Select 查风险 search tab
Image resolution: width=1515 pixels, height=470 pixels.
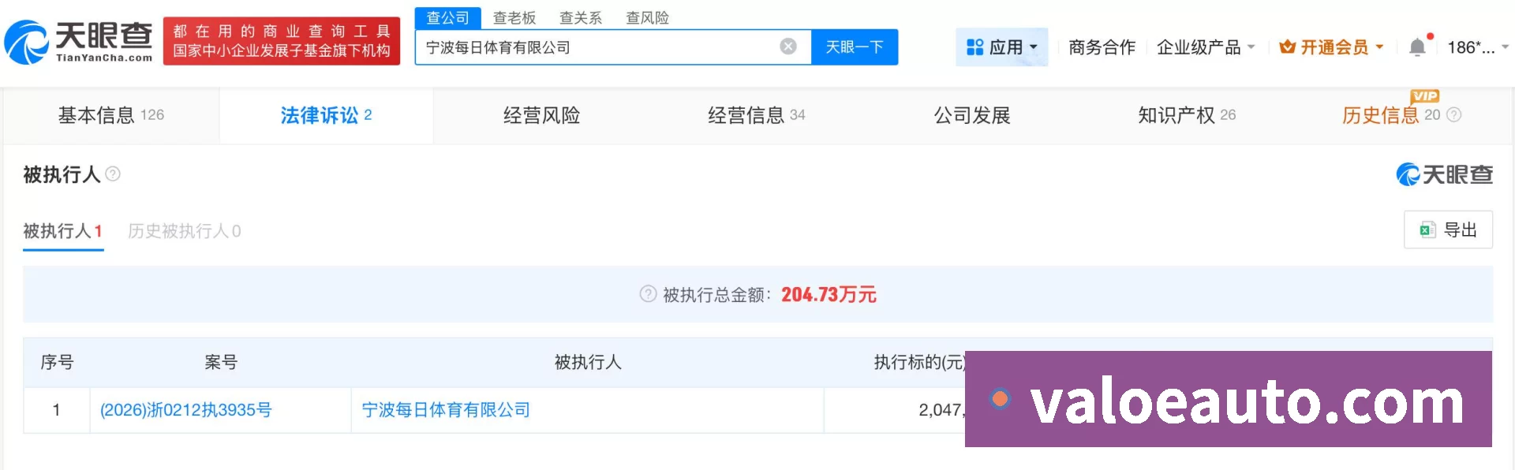tap(647, 17)
